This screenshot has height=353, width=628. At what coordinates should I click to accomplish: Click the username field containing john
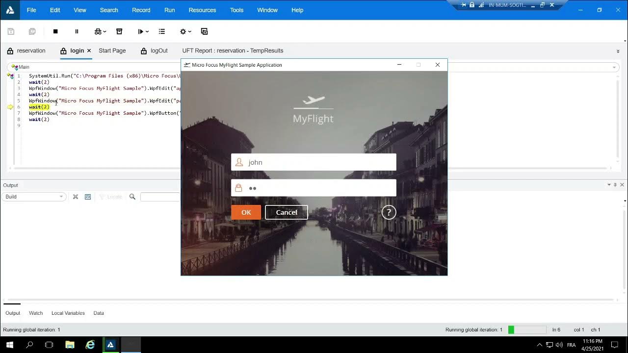point(314,162)
